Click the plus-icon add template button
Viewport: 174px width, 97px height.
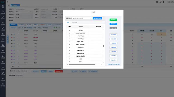(x=113, y=43)
